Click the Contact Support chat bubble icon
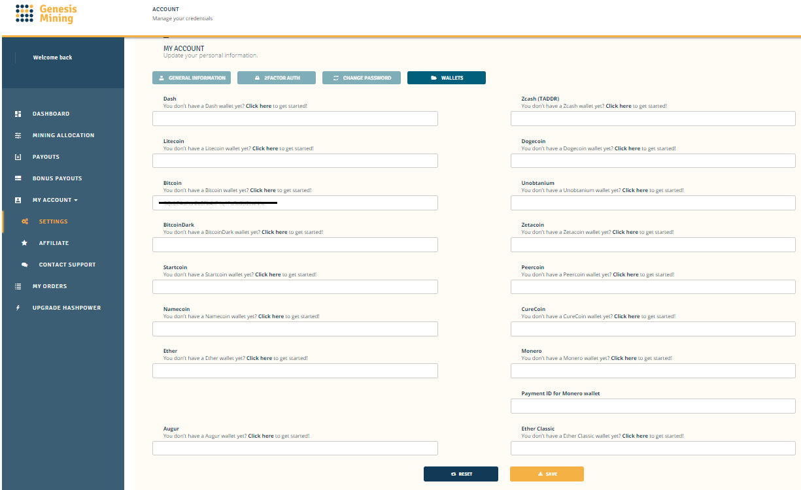The width and height of the screenshot is (801, 490). click(25, 265)
